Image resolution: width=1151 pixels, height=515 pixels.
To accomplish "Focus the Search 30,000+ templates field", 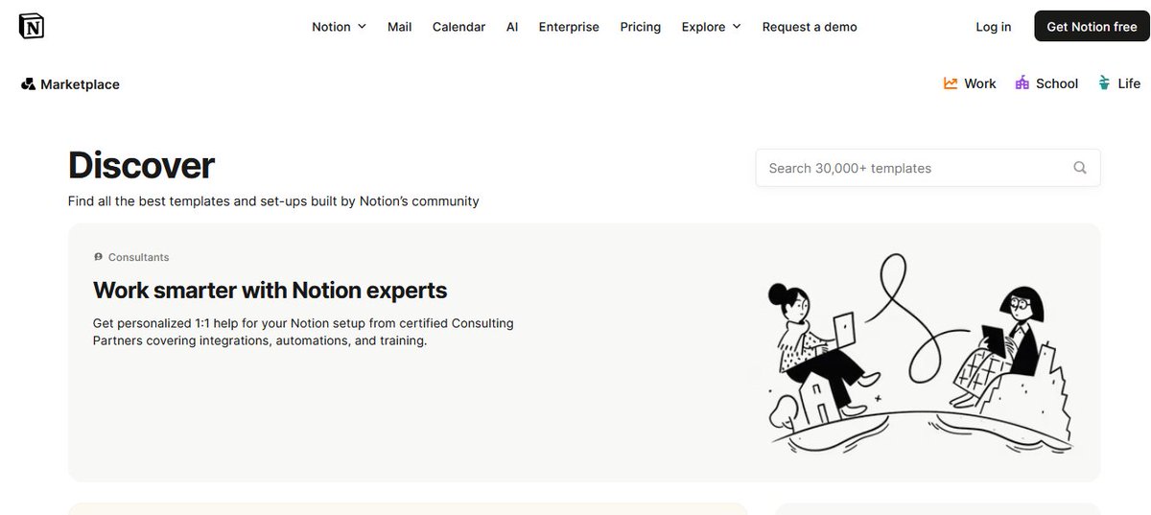I will click(928, 168).
